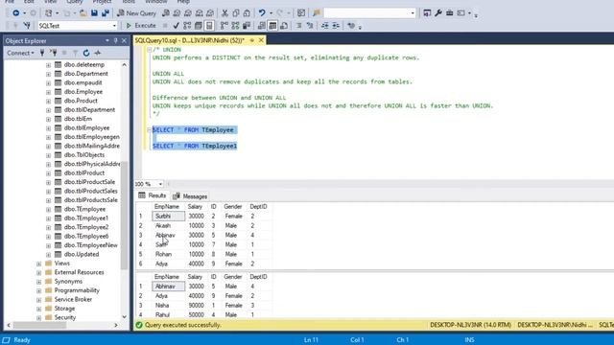Image resolution: width=614 pixels, height=345 pixels.
Task: Click the Find in Files flag icon
Action: (x=317, y=13)
